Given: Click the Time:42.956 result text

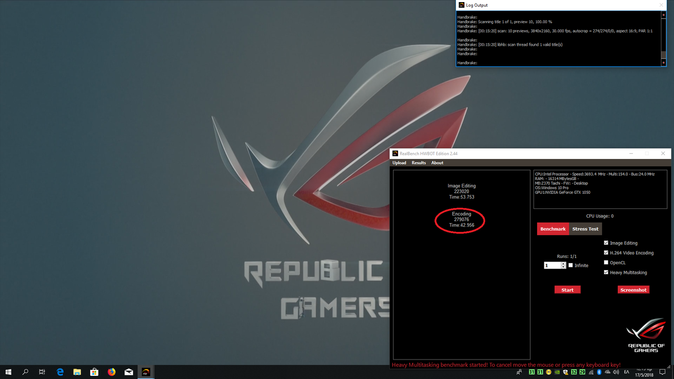Looking at the screenshot, I should pos(461,225).
